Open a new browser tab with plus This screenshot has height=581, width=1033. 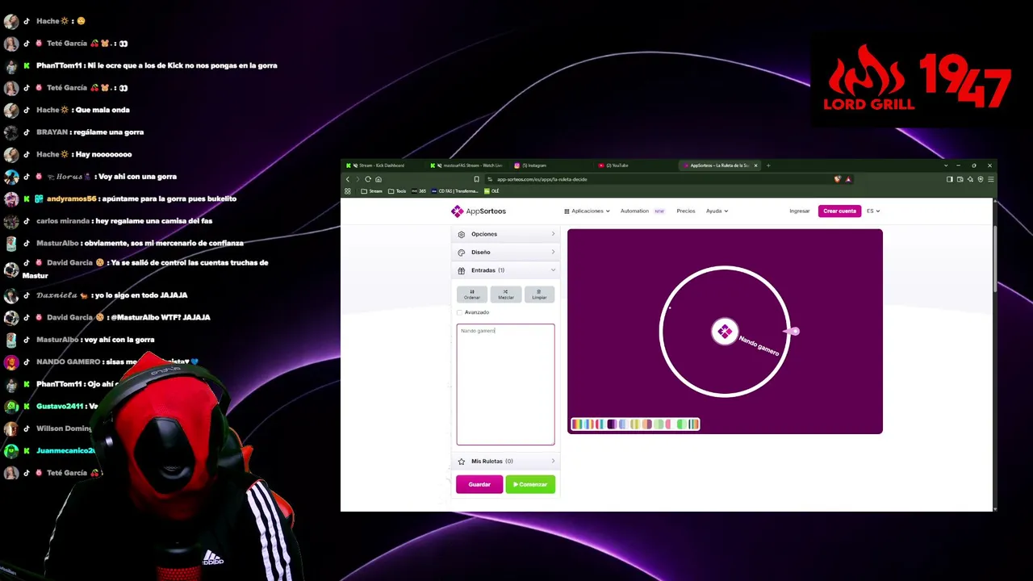tap(768, 165)
